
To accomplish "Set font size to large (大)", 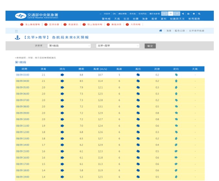I will click(177, 14).
